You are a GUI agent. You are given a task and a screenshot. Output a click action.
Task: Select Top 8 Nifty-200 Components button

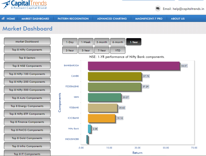pos(27,82)
